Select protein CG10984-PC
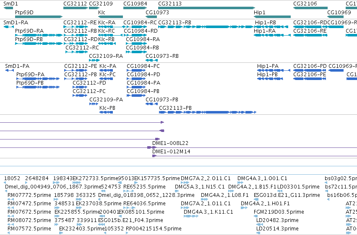357x235 pixels. coord(143,66)
